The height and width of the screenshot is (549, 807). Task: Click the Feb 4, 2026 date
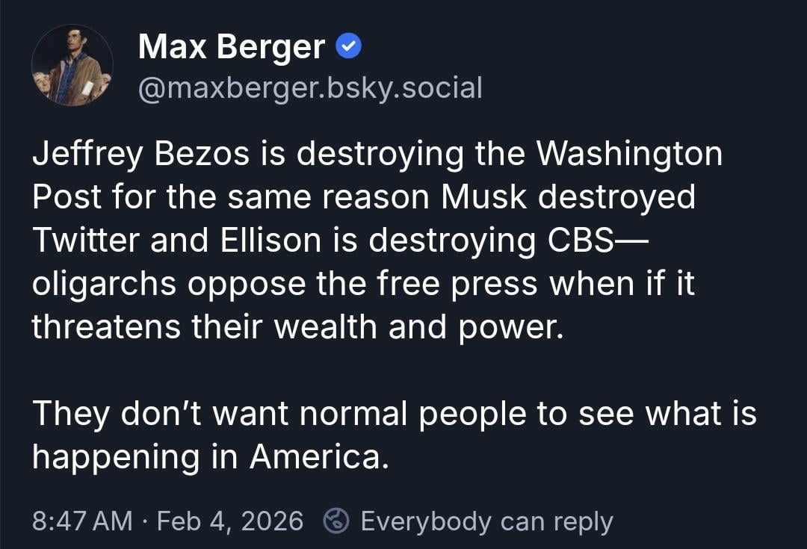229,521
